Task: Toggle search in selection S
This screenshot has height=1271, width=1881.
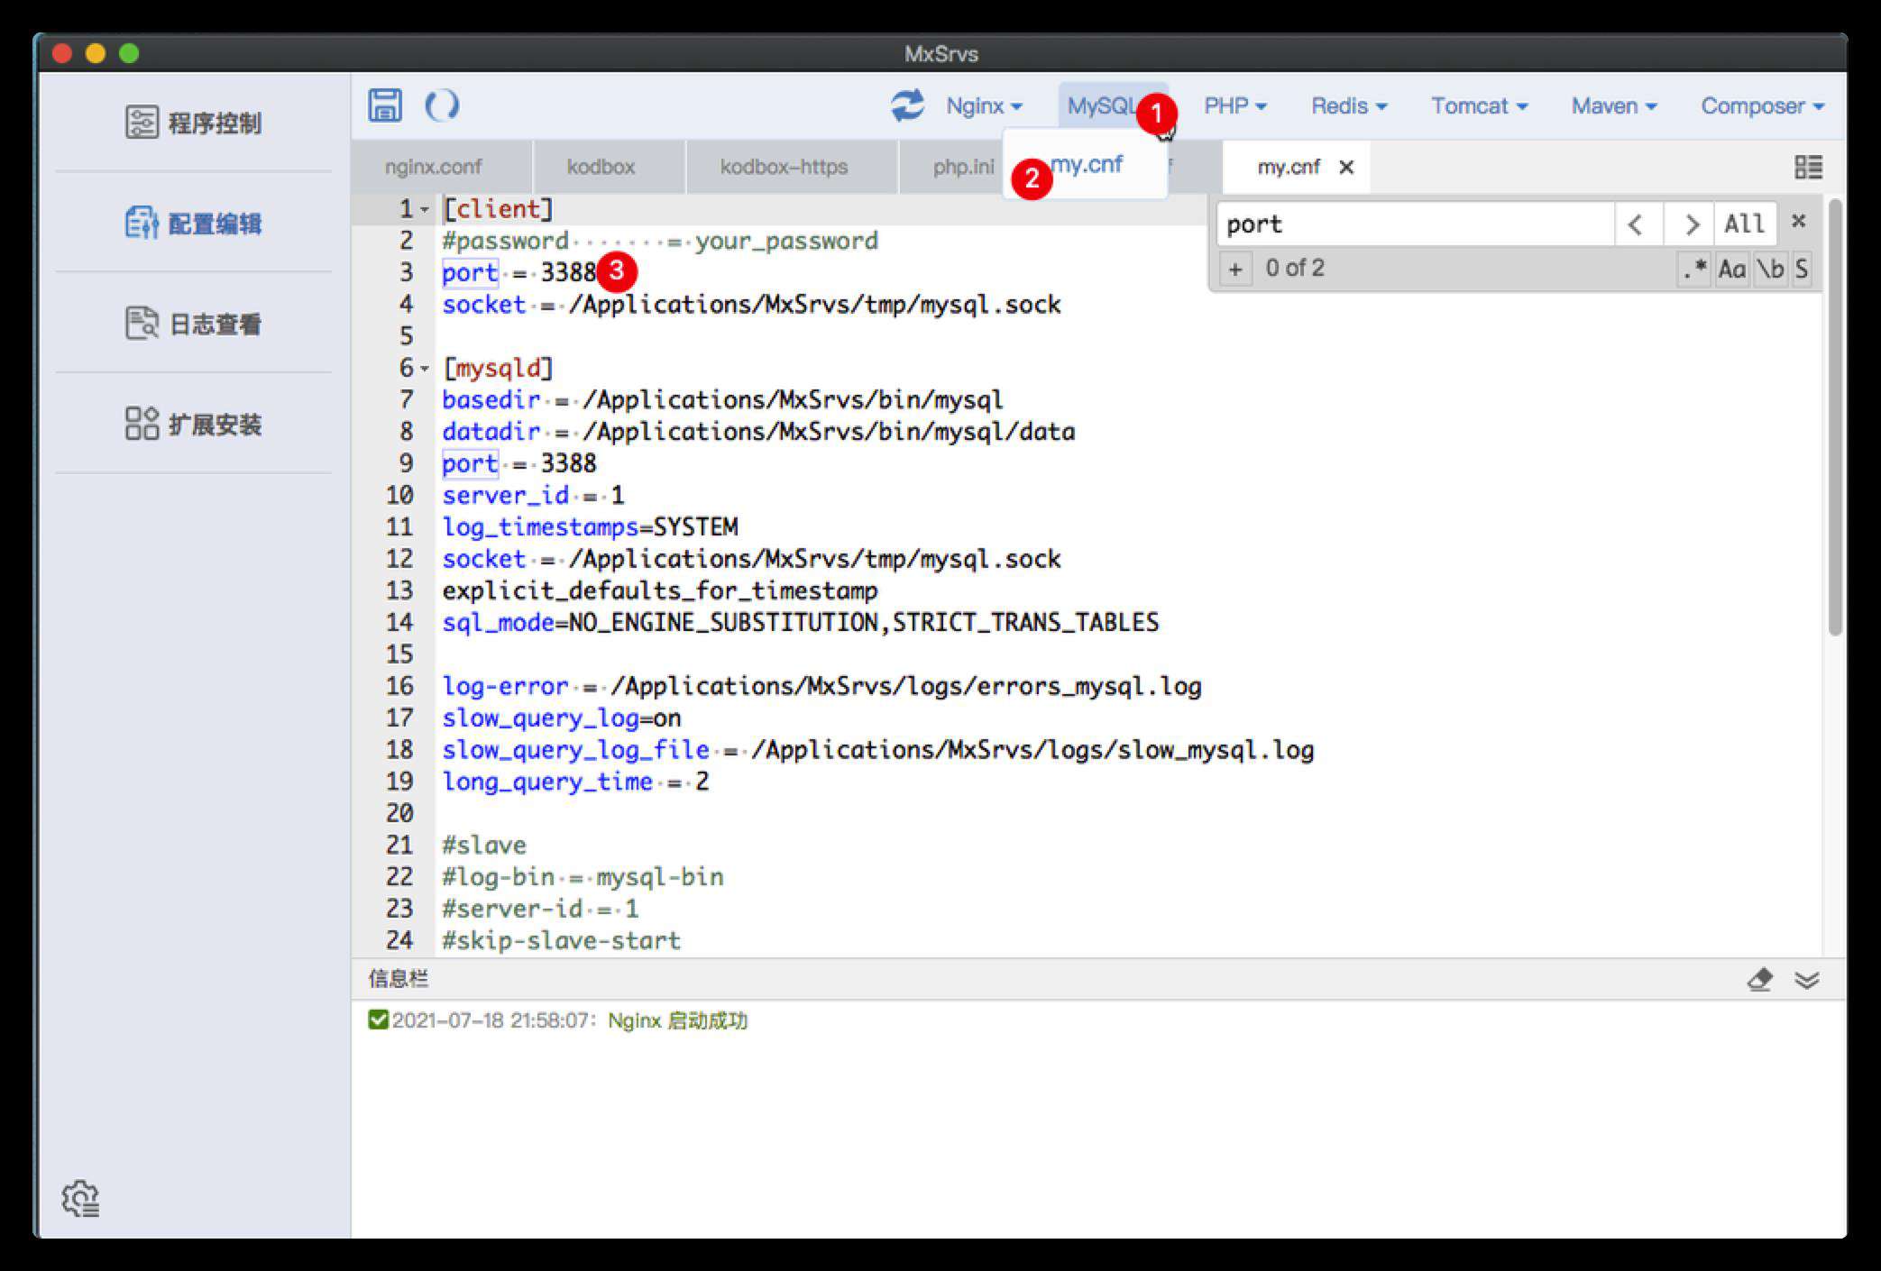Action: [x=1801, y=269]
